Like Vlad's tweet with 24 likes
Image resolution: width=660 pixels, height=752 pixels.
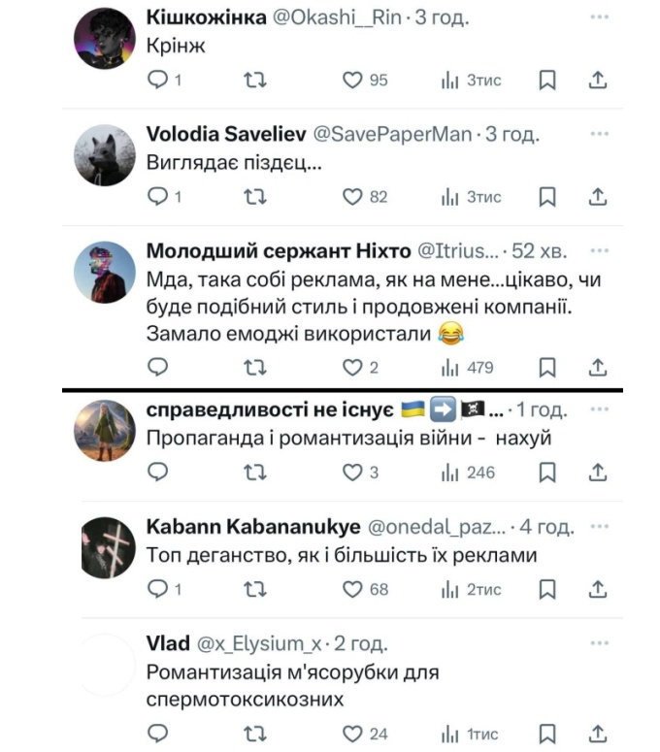click(352, 734)
